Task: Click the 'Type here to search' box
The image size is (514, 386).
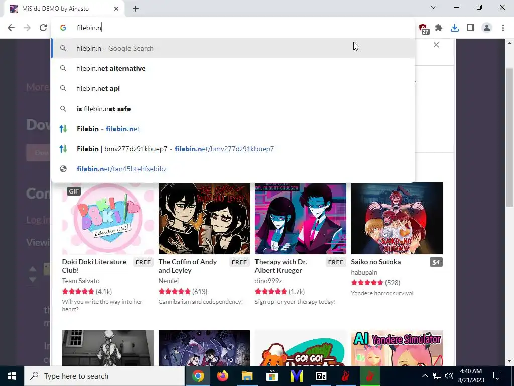Action: coord(104,376)
